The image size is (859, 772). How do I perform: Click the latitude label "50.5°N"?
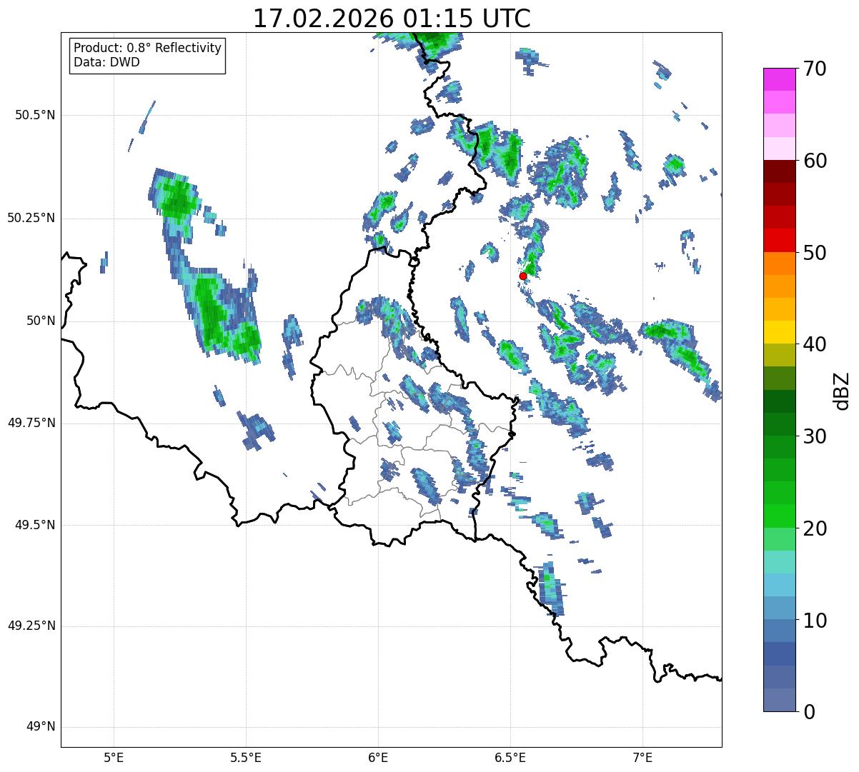click(35, 115)
